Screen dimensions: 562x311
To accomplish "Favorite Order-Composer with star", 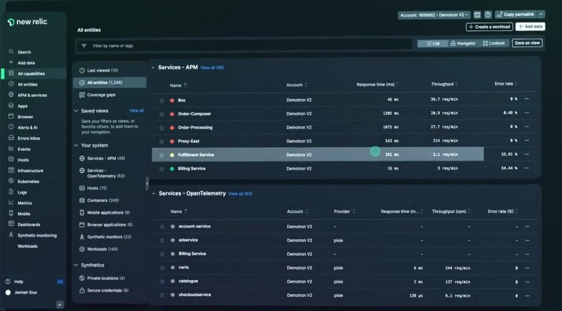I will pyautogui.click(x=161, y=114).
